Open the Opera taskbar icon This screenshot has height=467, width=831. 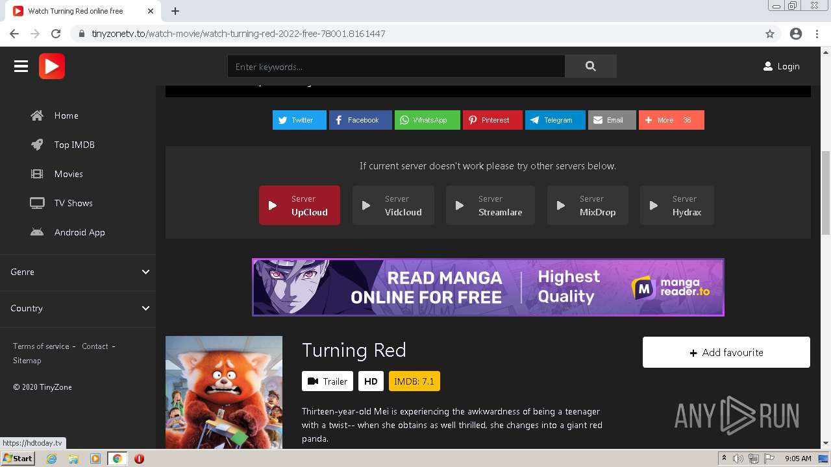139,459
